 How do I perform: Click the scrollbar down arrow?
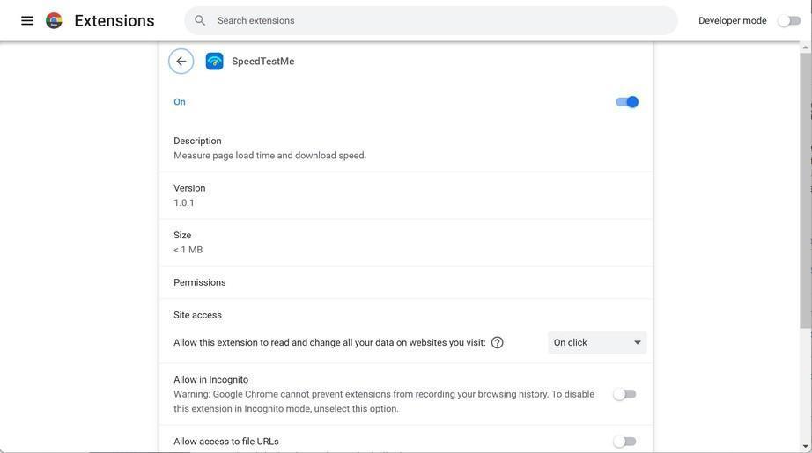point(805,446)
